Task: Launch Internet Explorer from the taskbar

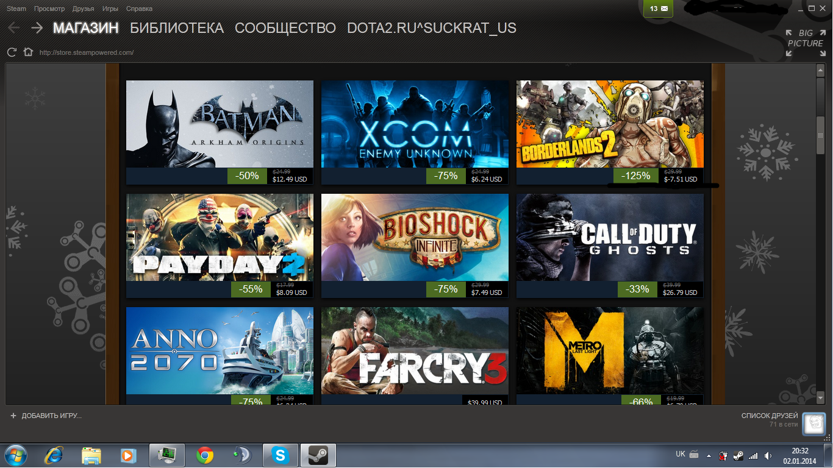Action: pos(54,455)
